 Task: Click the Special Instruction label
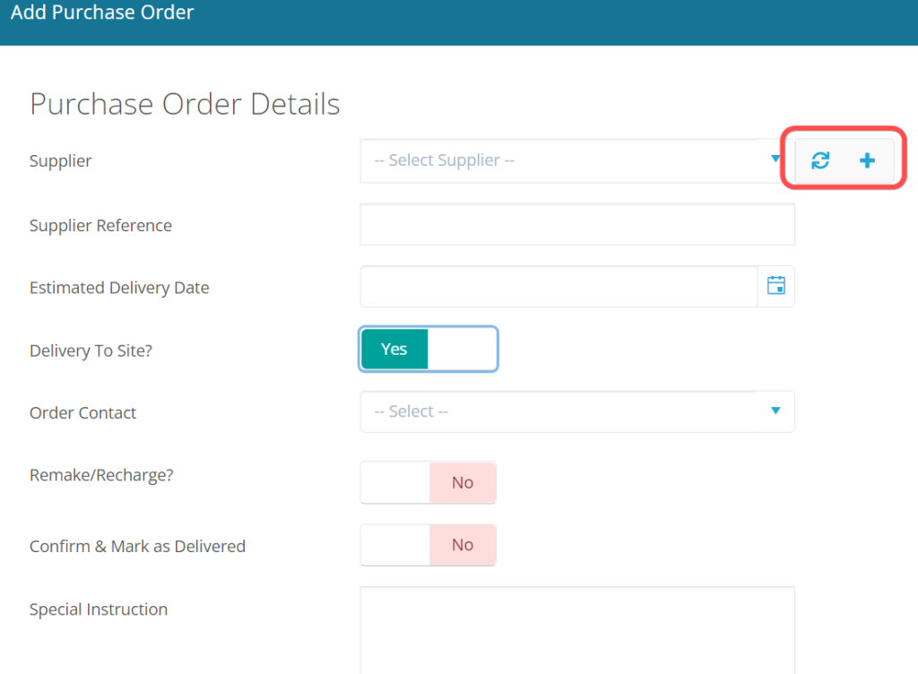tap(99, 609)
